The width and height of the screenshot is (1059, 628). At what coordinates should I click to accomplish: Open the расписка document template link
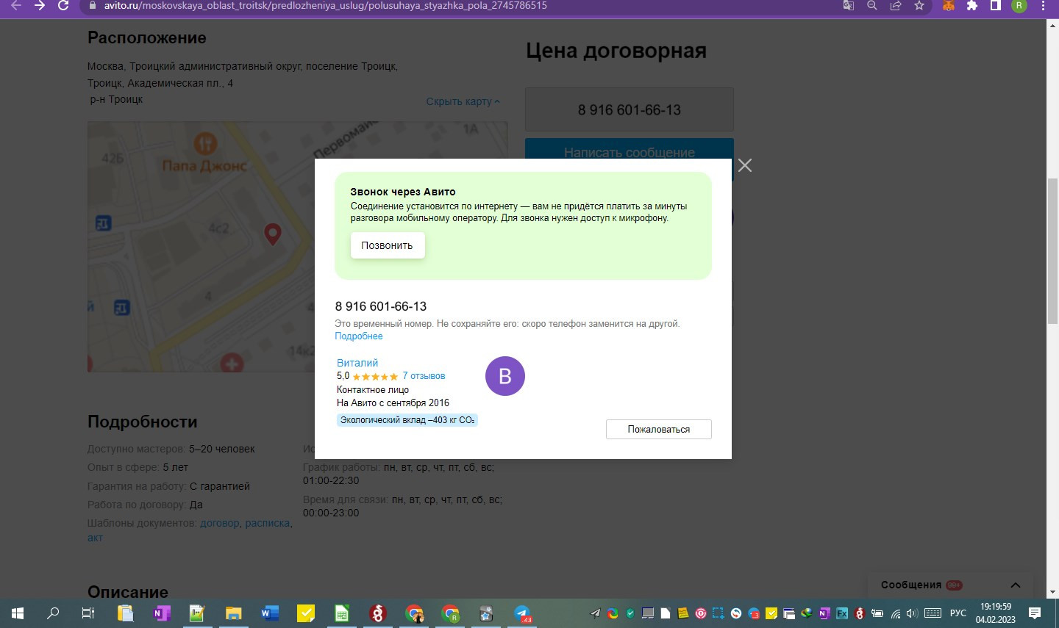click(268, 523)
